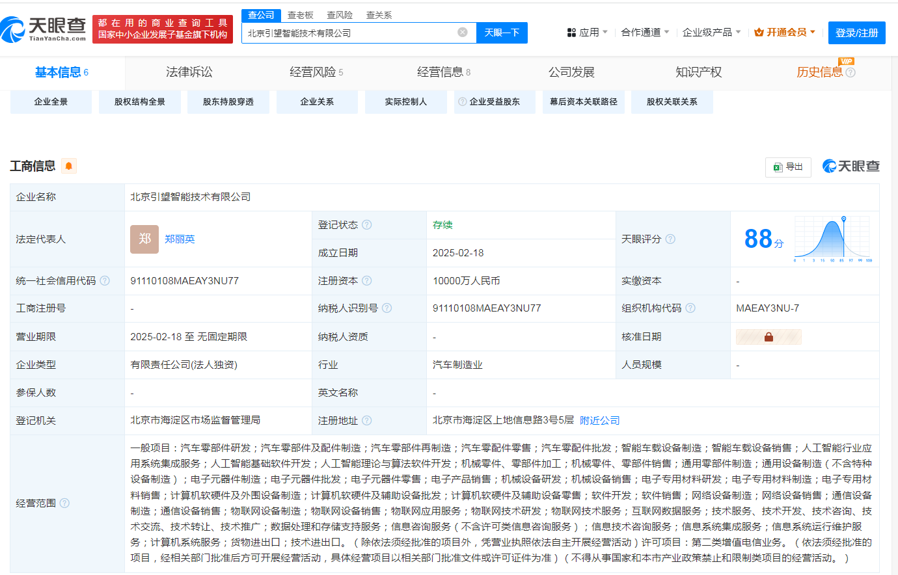Click the info icon on 企业受益股东
The width and height of the screenshot is (898, 575).
coord(463,102)
